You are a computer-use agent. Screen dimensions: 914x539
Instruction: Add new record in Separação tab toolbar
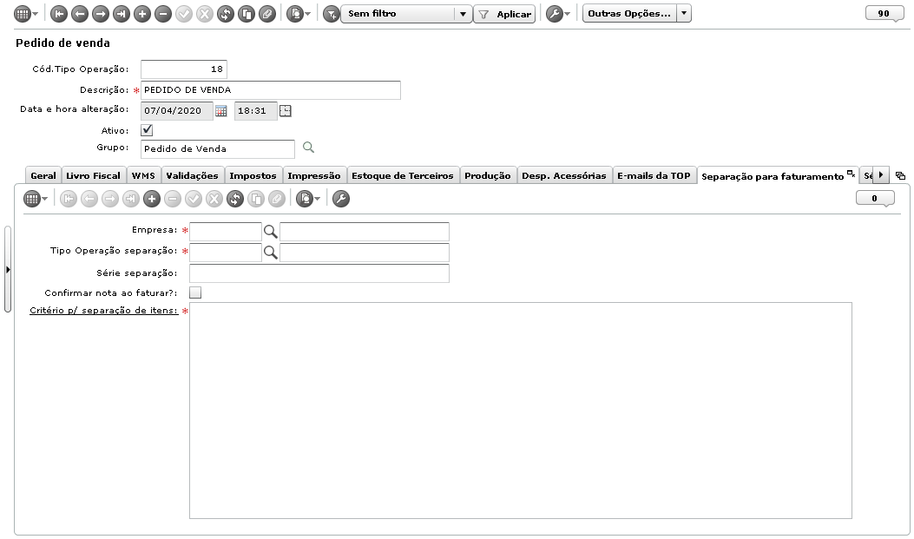tap(152, 200)
